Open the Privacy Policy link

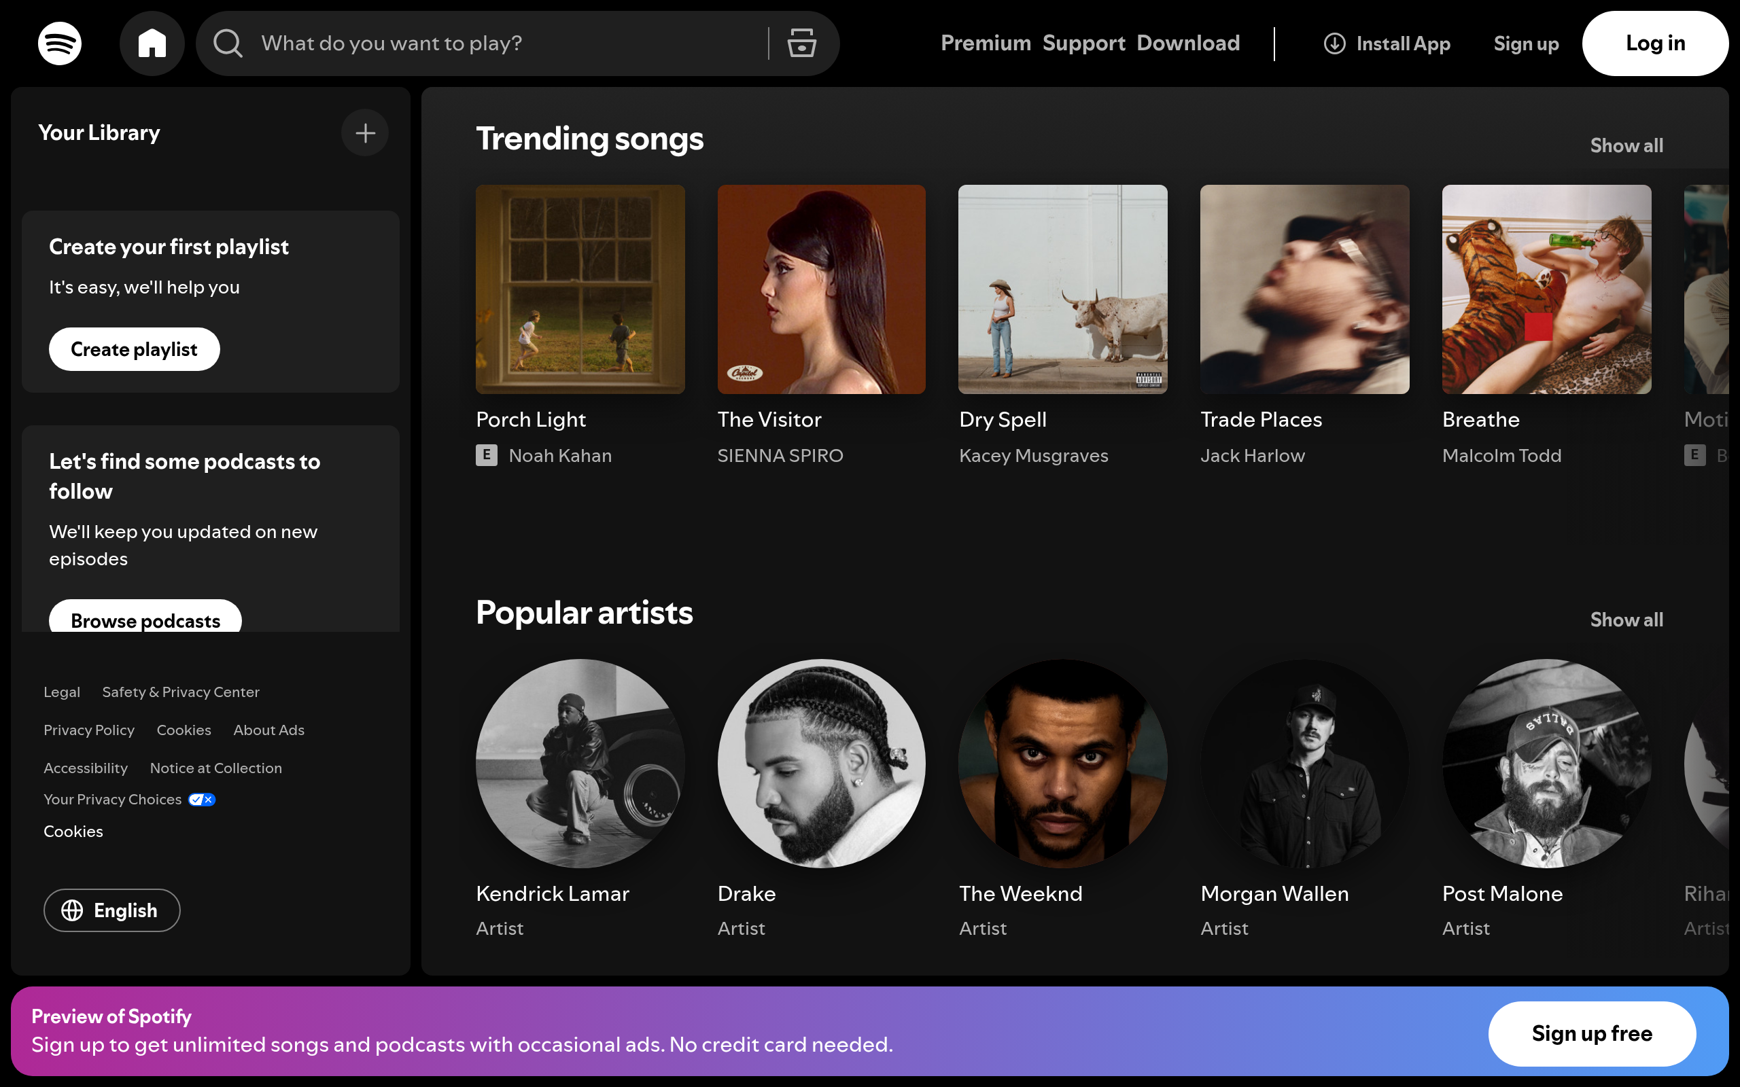tap(88, 730)
